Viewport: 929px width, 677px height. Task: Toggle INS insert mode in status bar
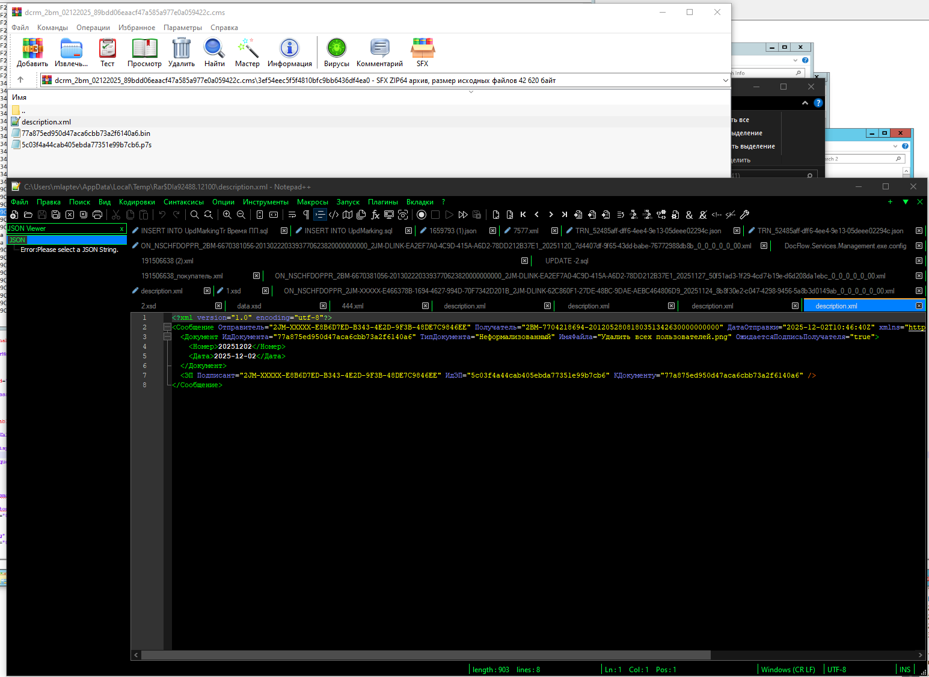point(905,670)
